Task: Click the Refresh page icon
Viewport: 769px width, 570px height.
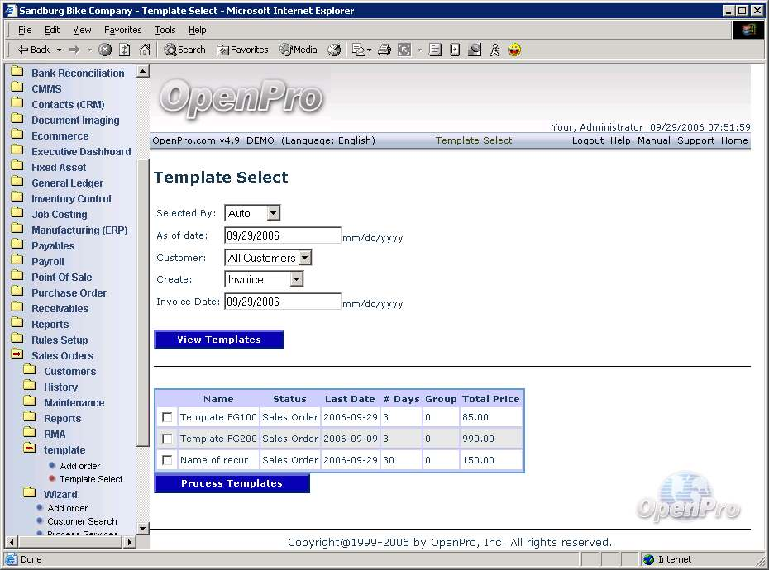Action: 125,50
